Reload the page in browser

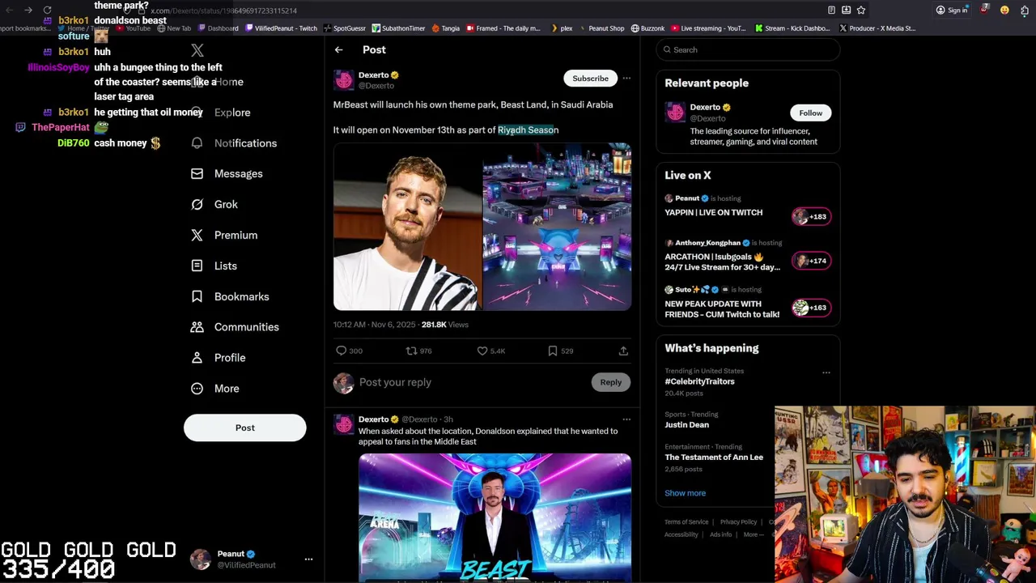click(47, 11)
